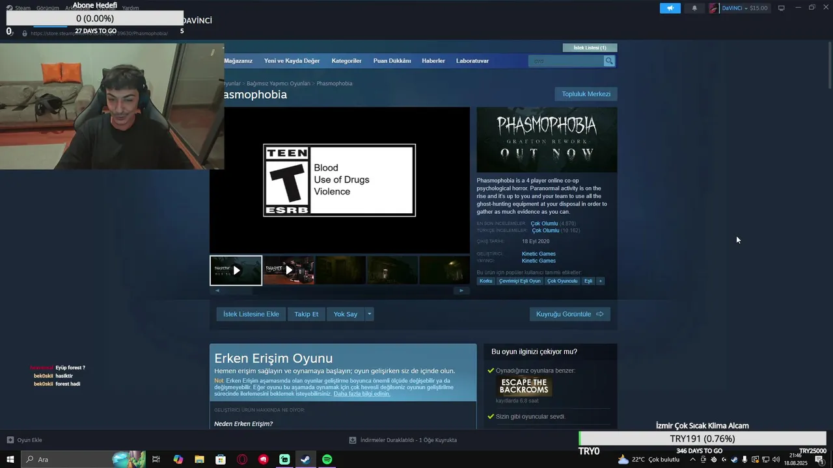
Task: Click the Windows taskbar search box
Action: (85, 460)
